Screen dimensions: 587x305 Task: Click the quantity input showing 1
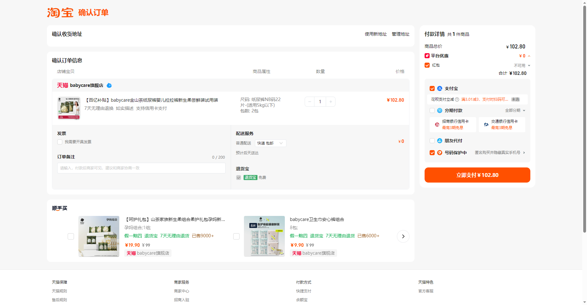click(x=320, y=102)
